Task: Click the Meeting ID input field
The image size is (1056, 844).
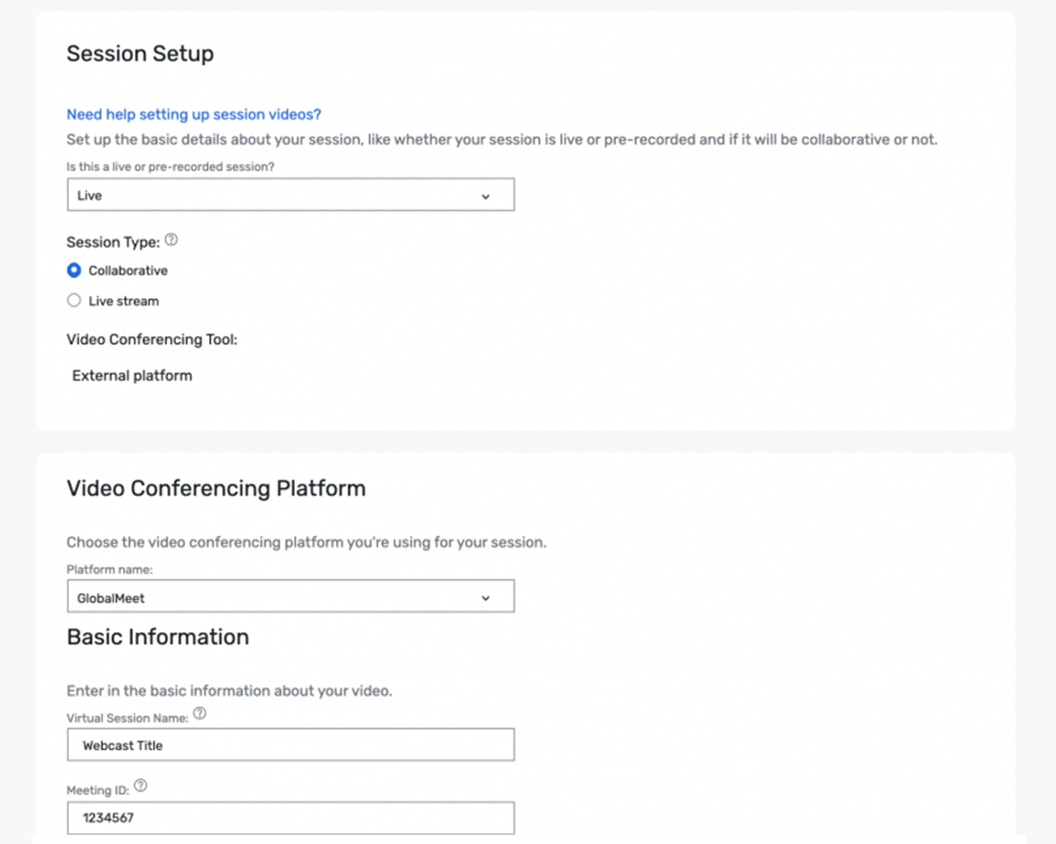Action: coord(290,818)
